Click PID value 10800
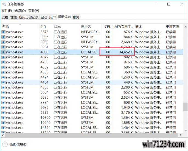The height and width of the screenshot is (151, 188). 46,118
